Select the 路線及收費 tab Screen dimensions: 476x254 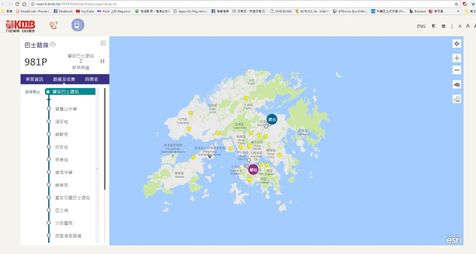pos(64,79)
